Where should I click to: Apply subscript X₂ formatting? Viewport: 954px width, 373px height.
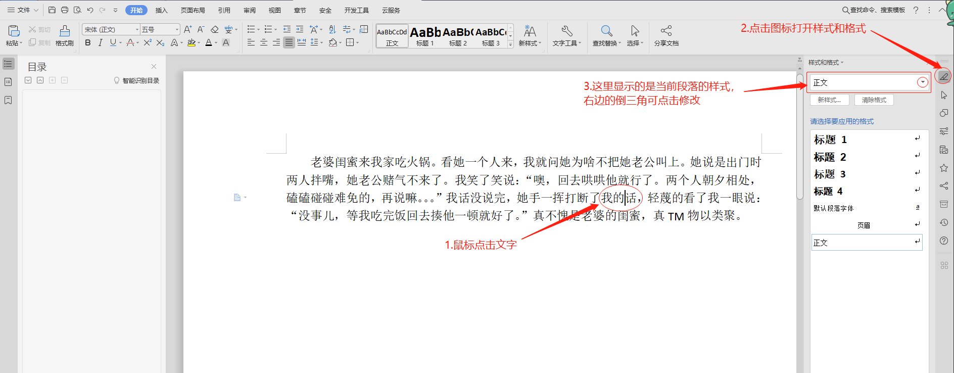tap(160, 42)
